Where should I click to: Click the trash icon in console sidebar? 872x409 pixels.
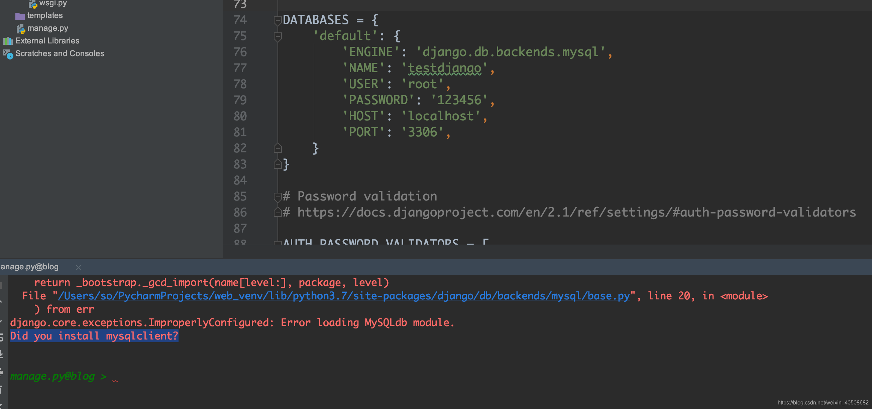(1, 389)
